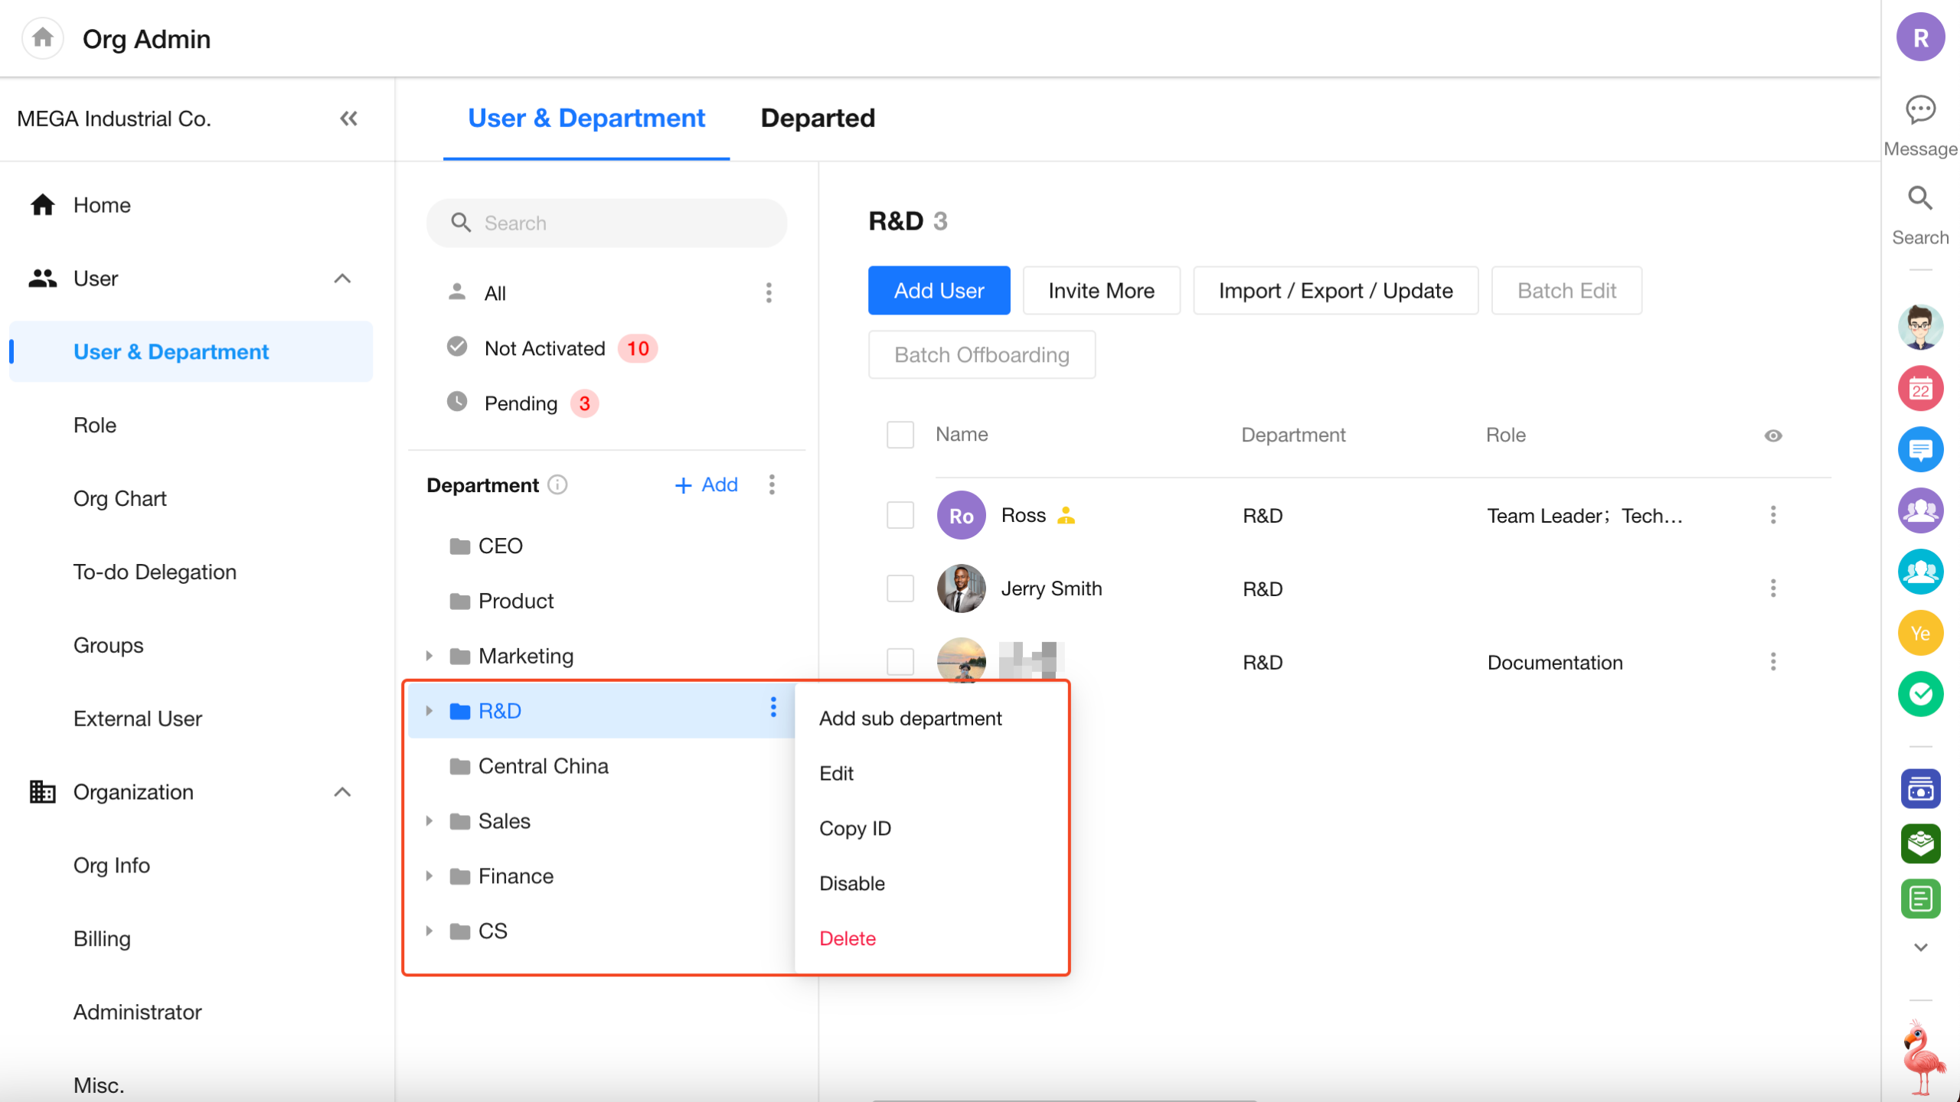The height and width of the screenshot is (1102, 1960).
Task: Open the Message icon in the right bar
Action: pyautogui.click(x=1920, y=111)
